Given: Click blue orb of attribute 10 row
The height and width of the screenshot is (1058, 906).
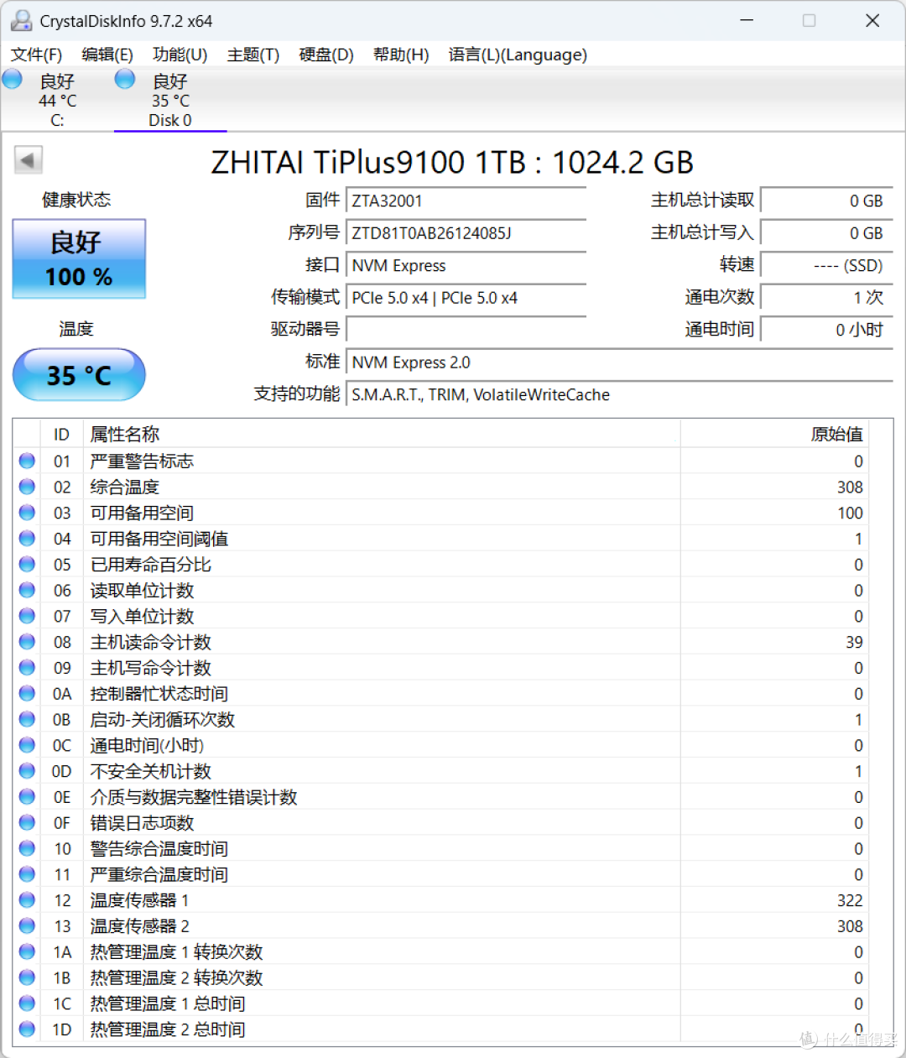Looking at the screenshot, I should (27, 848).
